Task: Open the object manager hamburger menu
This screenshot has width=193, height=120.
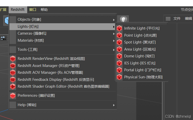Action: point(168,19)
